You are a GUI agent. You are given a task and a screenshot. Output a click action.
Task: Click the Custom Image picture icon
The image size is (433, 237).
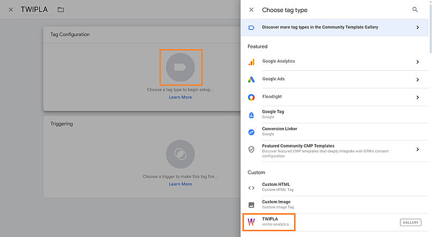251,205
